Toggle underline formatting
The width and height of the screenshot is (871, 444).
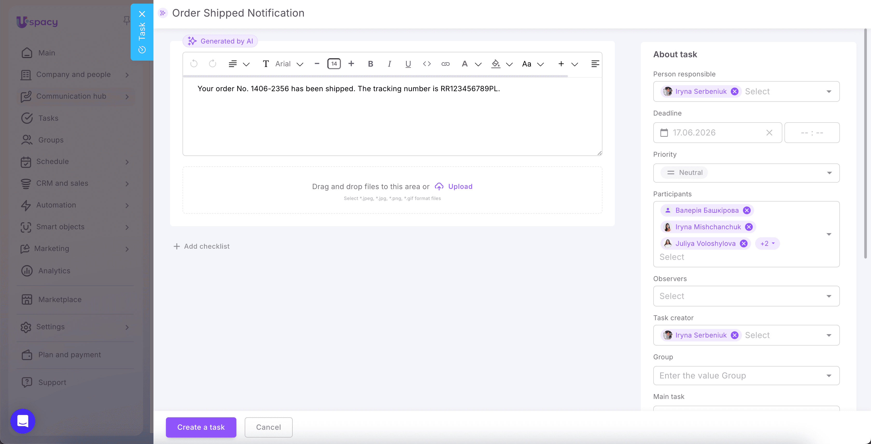(408, 64)
